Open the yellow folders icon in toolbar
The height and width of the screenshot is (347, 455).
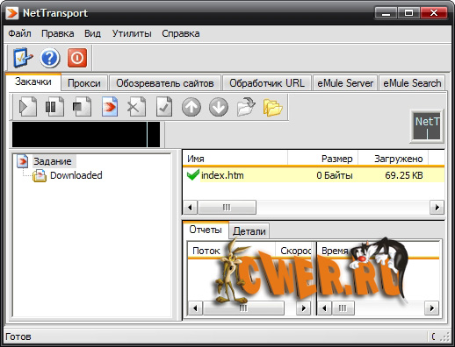pyautogui.click(x=272, y=107)
